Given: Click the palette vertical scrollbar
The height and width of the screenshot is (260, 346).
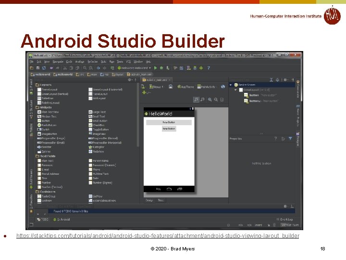Looking at the screenshot, I should coord(138,115).
